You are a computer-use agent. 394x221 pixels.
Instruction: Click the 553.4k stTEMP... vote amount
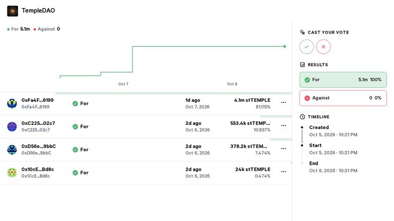(x=250, y=123)
